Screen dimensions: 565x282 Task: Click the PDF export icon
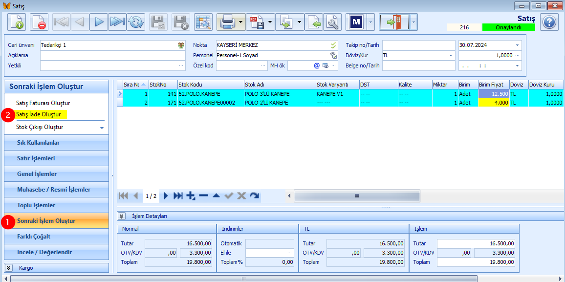[x=256, y=22]
